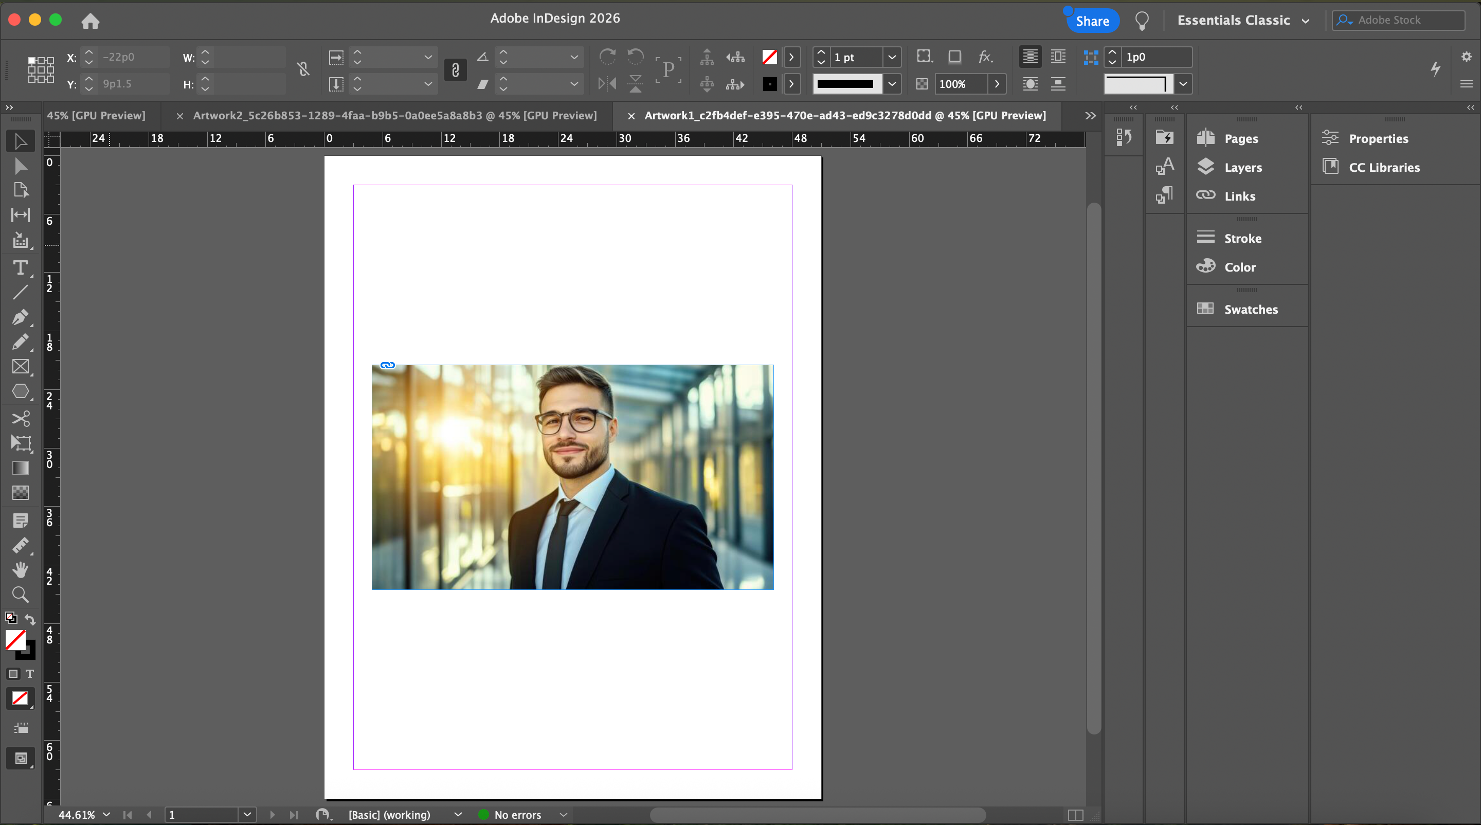Select the Free Transform tool
This screenshot has height=825, width=1481.
pyautogui.click(x=20, y=443)
